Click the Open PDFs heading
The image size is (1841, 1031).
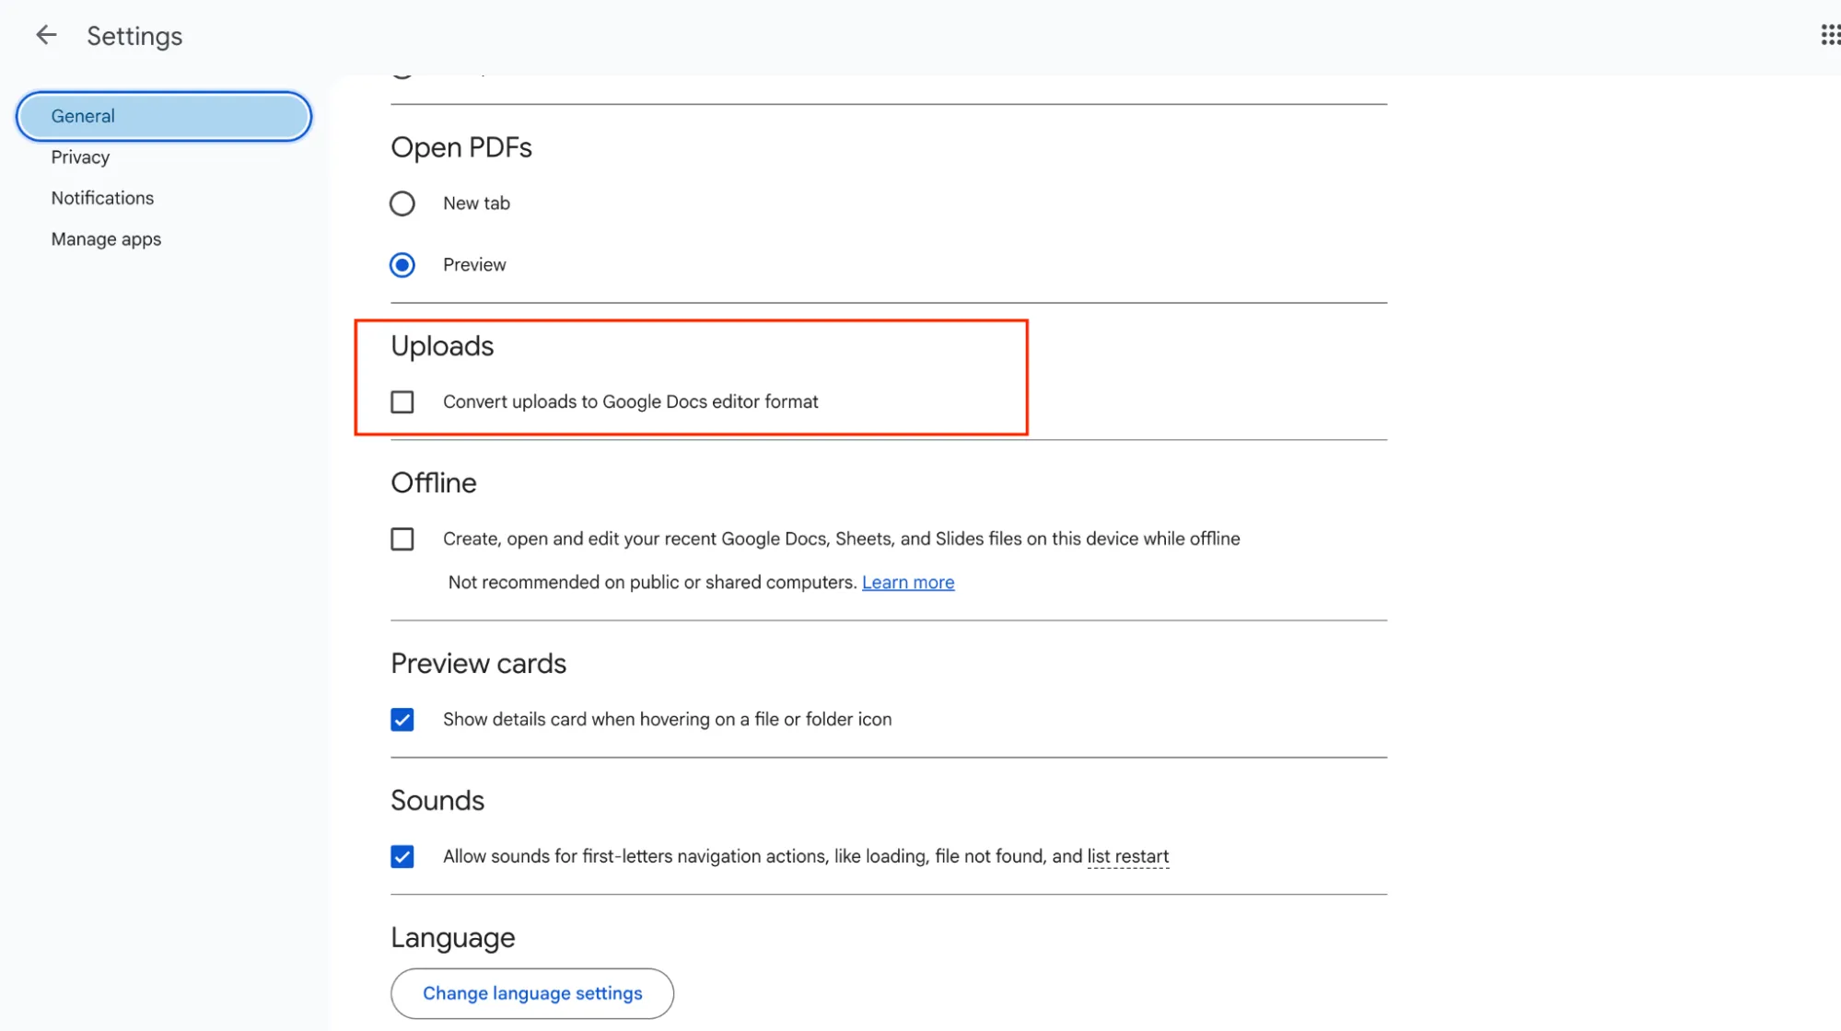[460, 147]
